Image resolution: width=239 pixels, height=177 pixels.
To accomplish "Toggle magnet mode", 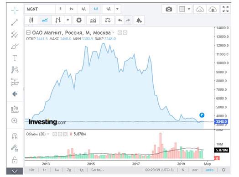I will coord(15,136).
